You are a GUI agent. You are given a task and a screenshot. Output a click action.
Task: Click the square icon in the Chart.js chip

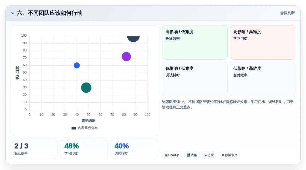166,155
